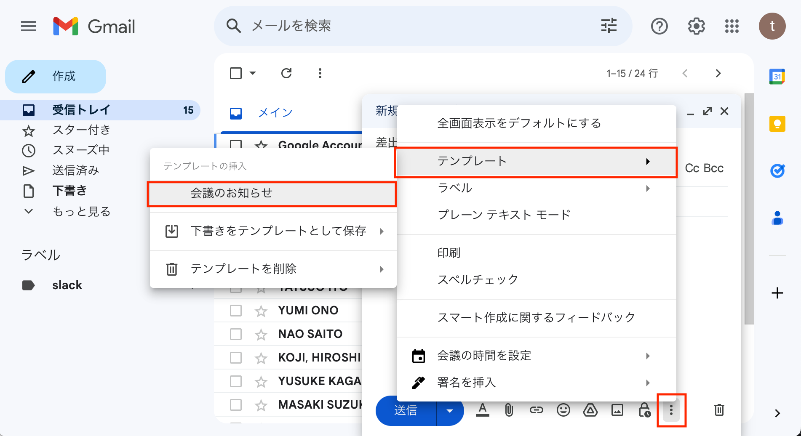Expand the ラベル submenu in compose menu
The width and height of the screenshot is (801, 436).
(x=536, y=188)
